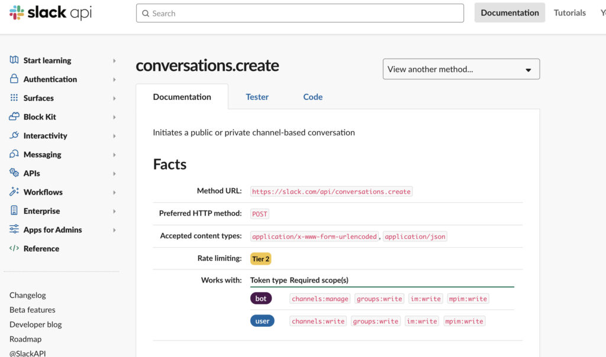Click the APIs gears icon
This screenshot has height=357, width=606.
(14, 173)
